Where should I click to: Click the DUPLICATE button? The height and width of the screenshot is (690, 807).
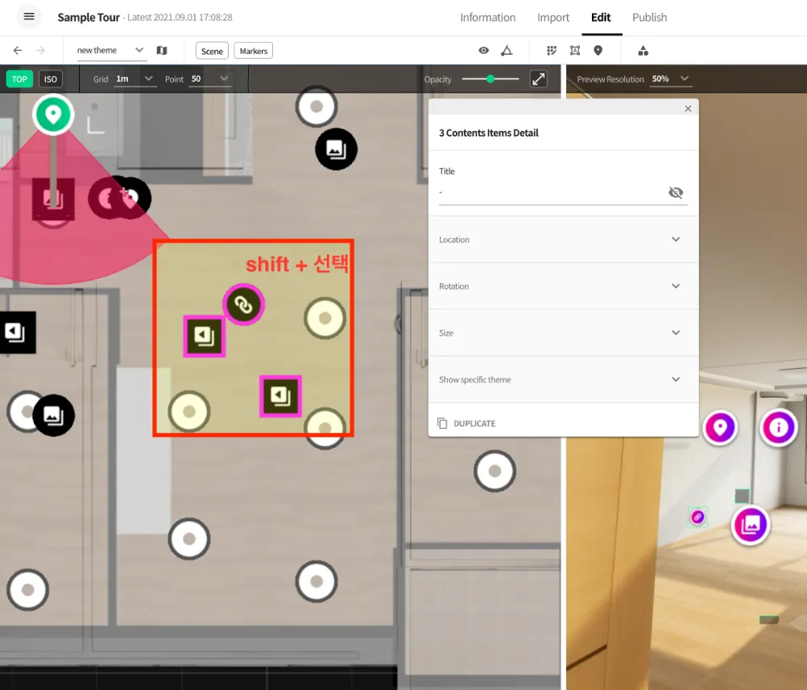pos(466,423)
